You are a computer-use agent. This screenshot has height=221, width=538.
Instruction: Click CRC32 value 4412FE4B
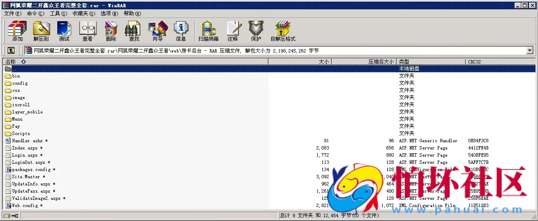478,148
